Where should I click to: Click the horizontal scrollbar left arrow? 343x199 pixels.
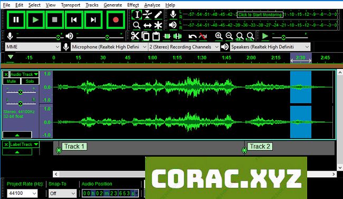pos(56,174)
